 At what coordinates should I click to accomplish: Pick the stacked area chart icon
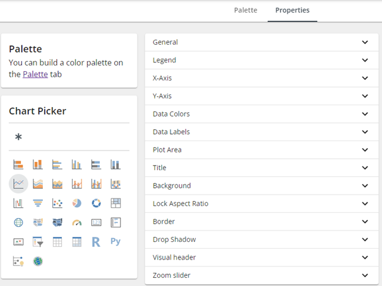[x=57, y=184]
